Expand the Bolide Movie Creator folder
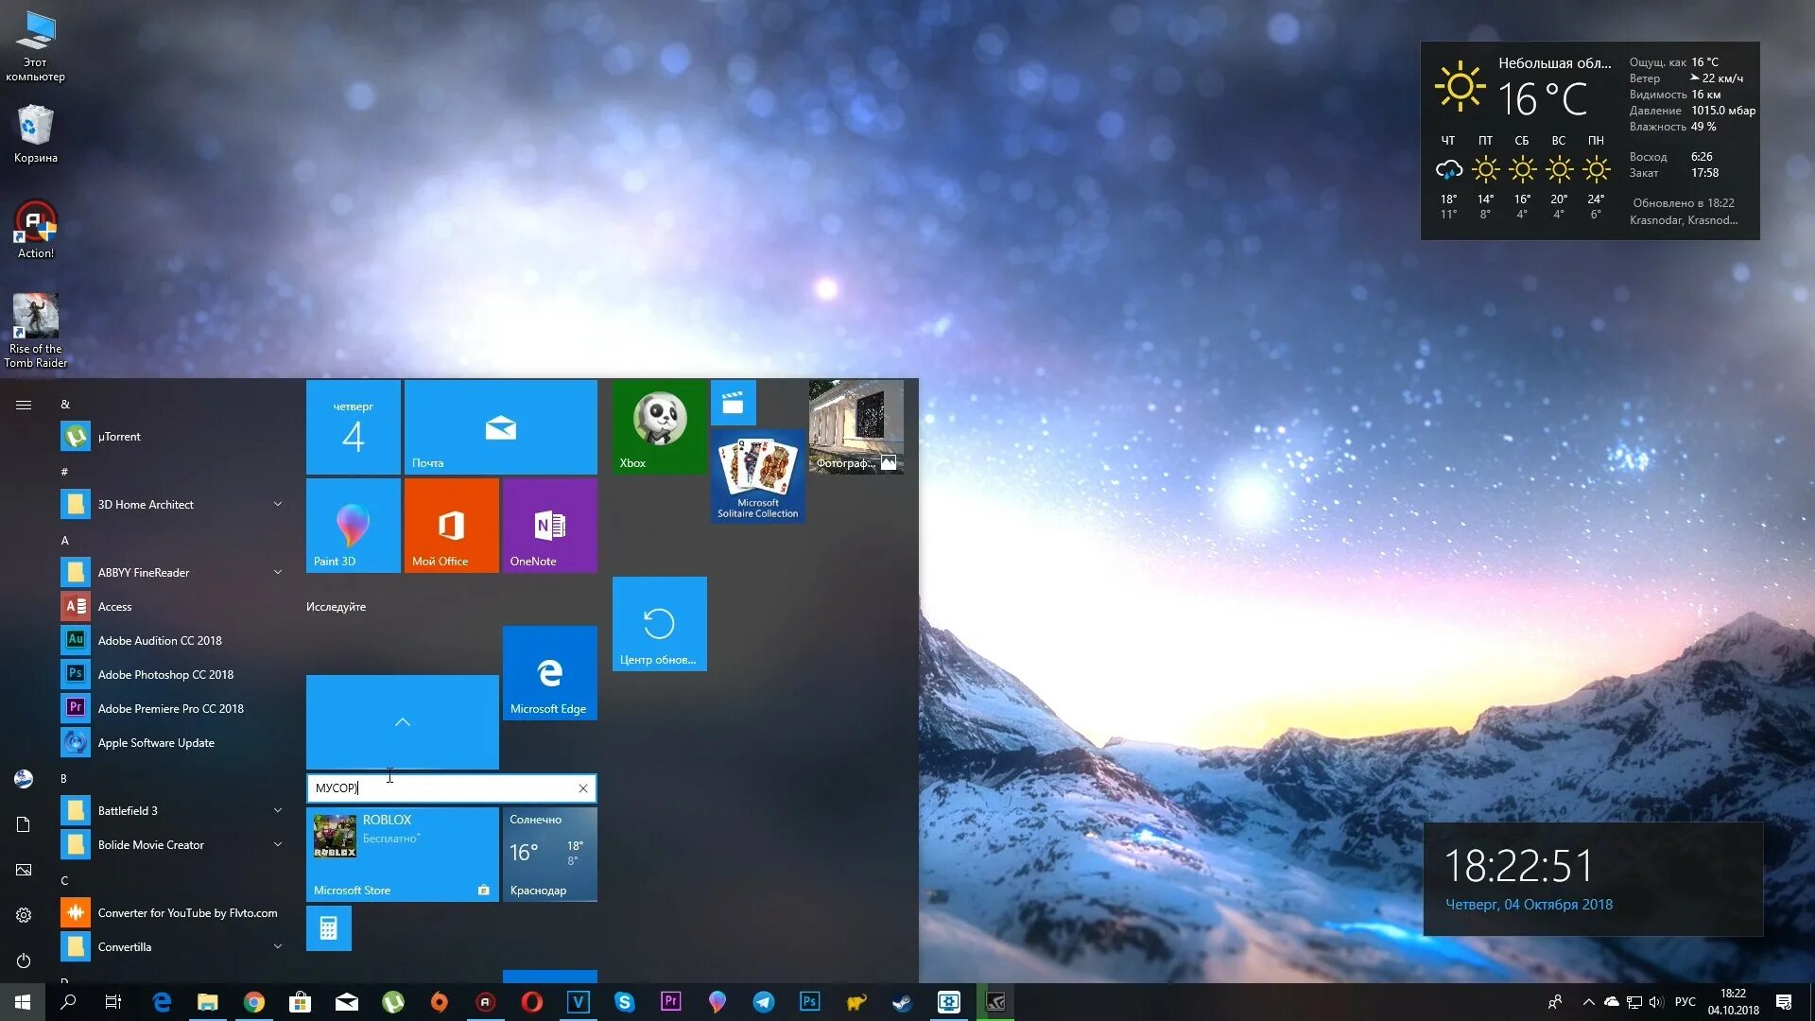The height and width of the screenshot is (1021, 1815). [x=170, y=845]
